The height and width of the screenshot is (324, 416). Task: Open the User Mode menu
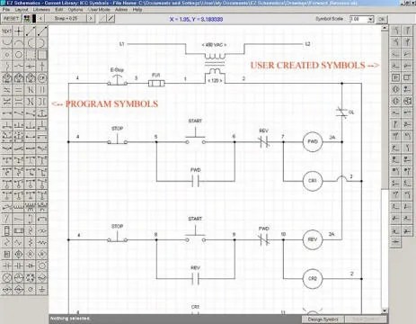pyautogui.click(x=99, y=10)
